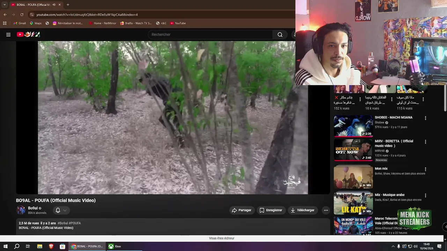Show hidden system tray icons

[x=393, y=246]
